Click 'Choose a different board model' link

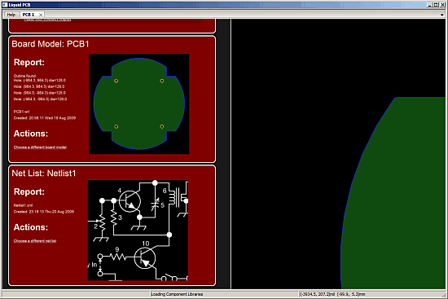(40, 147)
